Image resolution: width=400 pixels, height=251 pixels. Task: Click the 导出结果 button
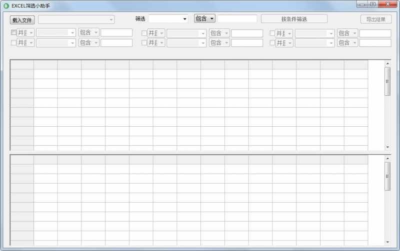[375, 19]
